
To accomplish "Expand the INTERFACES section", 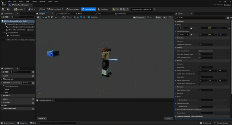I will [x=2, y=96].
